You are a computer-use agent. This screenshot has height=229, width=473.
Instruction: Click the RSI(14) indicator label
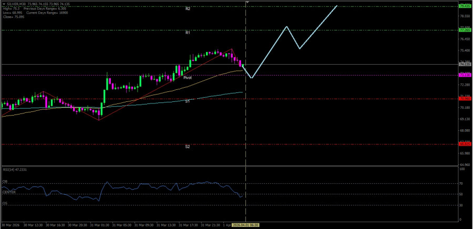coord(15,170)
